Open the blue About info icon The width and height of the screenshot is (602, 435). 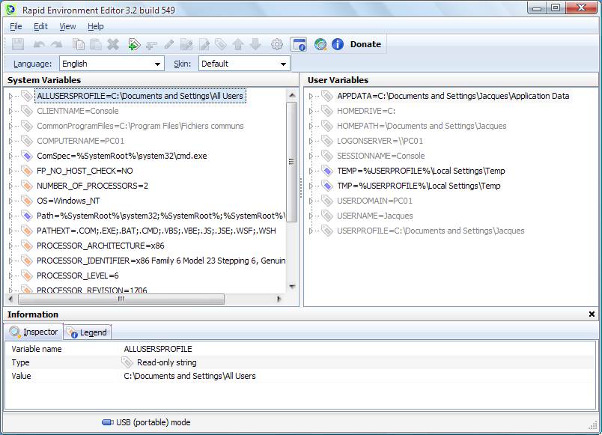click(338, 44)
